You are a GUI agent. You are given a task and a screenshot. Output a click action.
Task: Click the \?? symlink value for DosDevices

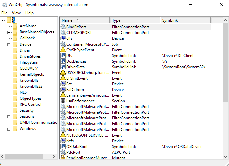point(165,61)
